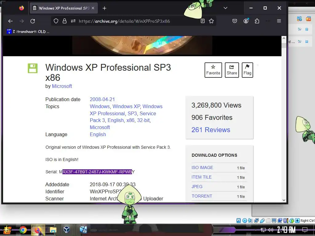Open the volume control tray icon
The height and width of the screenshot is (236, 315).
click(271, 230)
